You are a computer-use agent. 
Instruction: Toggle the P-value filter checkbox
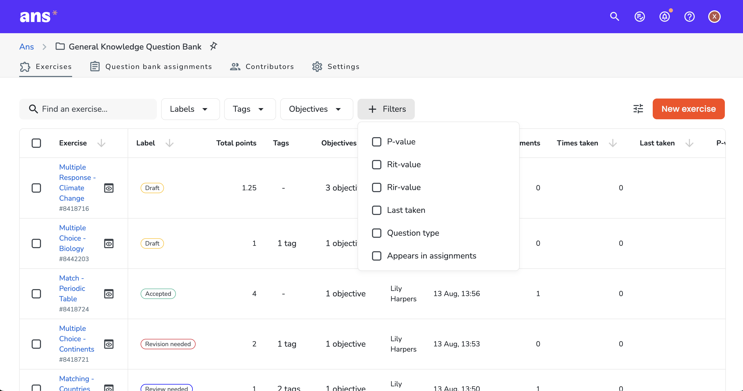tap(376, 142)
